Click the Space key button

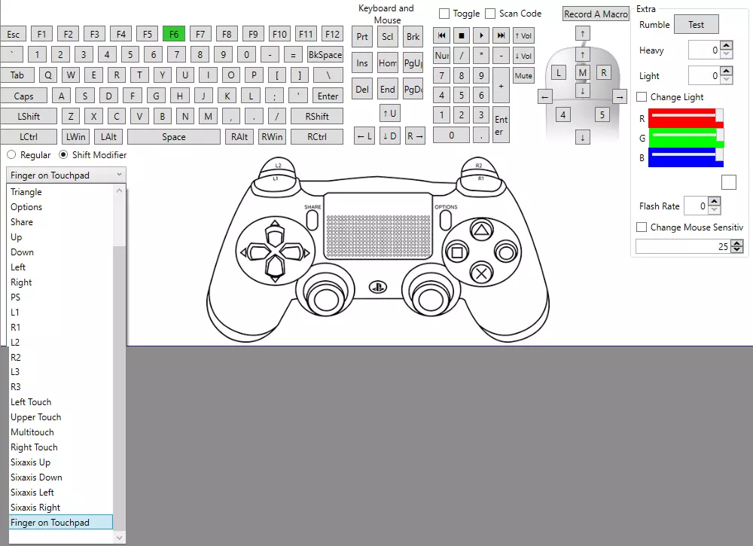174,137
